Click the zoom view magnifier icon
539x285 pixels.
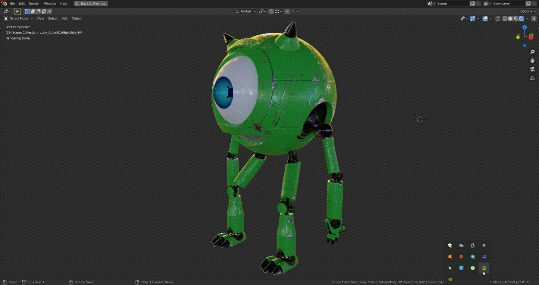[x=532, y=52]
